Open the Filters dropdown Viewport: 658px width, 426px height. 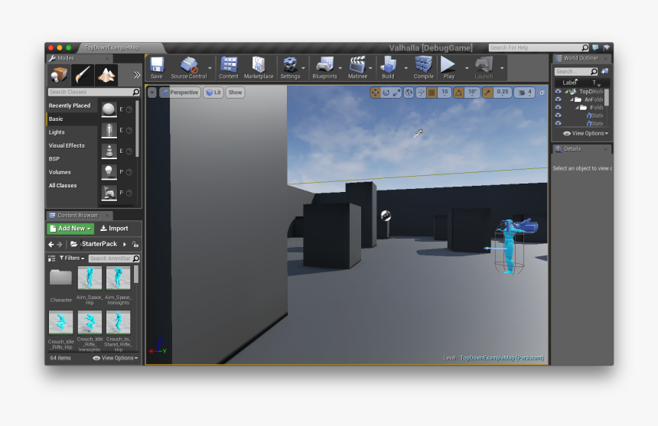pyautogui.click(x=72, y=259)
